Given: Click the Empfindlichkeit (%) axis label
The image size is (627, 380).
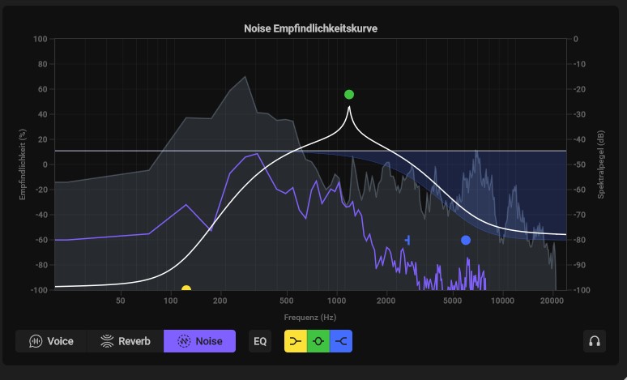Looking at the screenshot, I should click(23, 164).
